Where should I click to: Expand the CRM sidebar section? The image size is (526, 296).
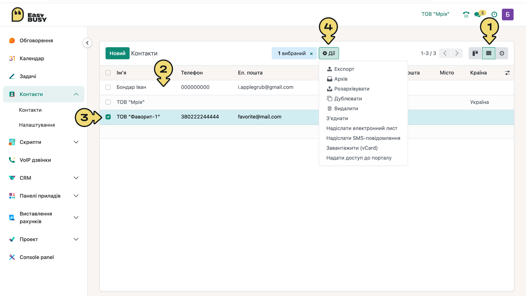pyautogui.click(x=76, y=178)
